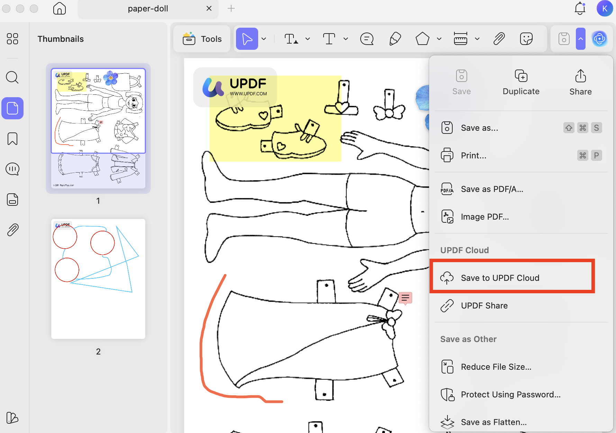The width and height of the screenshot is (616, 433).
Task: Open the signature tool at sidebar bottom
Action: tap(12, 418)
